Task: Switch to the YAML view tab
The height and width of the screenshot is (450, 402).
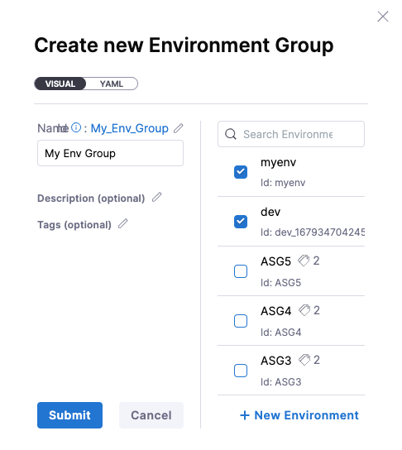Action: [112, 84]
